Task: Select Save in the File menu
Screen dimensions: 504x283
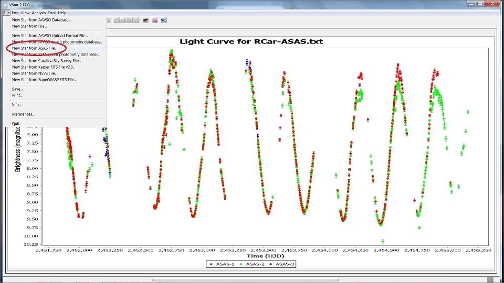Action: pyautogui.click(x=17, y=89)
